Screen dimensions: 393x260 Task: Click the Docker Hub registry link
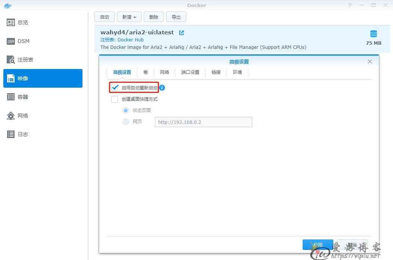[130, 40]
